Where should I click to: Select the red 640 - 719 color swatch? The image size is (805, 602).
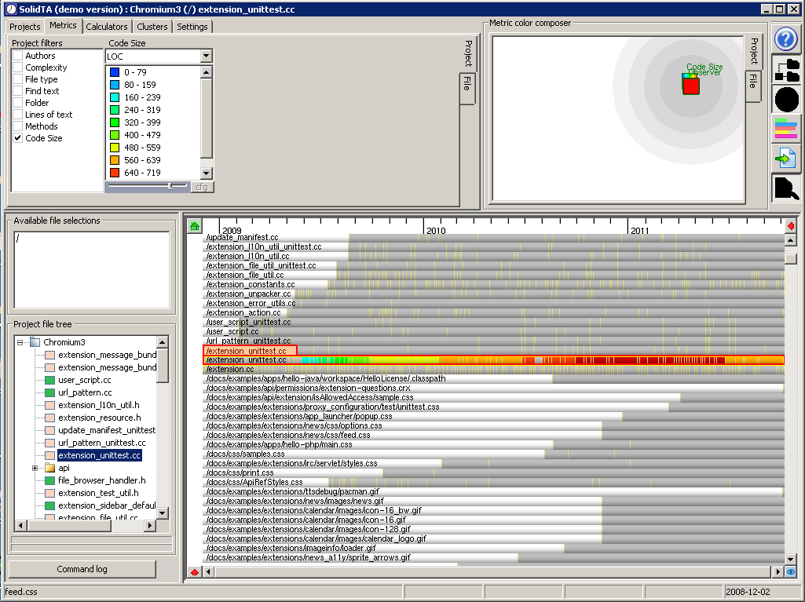(x=115, y=173)
